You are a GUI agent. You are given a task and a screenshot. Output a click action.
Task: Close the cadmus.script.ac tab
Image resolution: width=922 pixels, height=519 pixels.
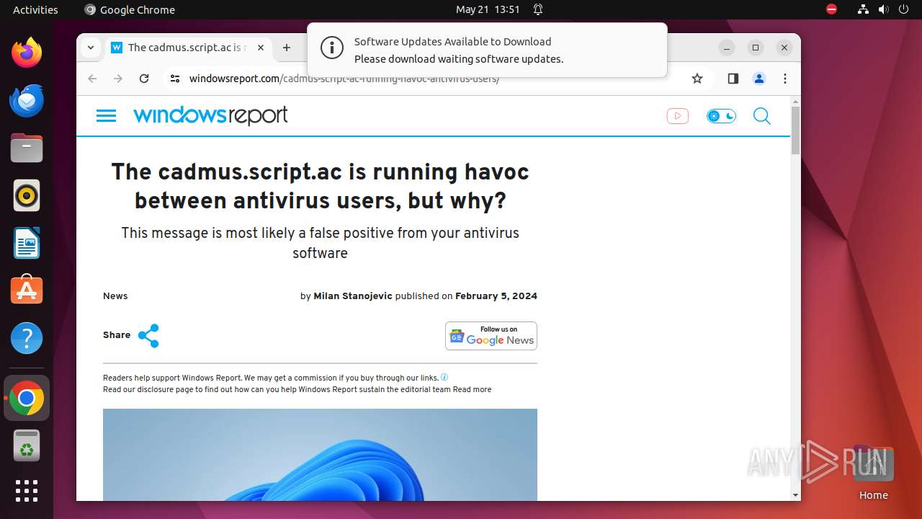click(261, 48)
